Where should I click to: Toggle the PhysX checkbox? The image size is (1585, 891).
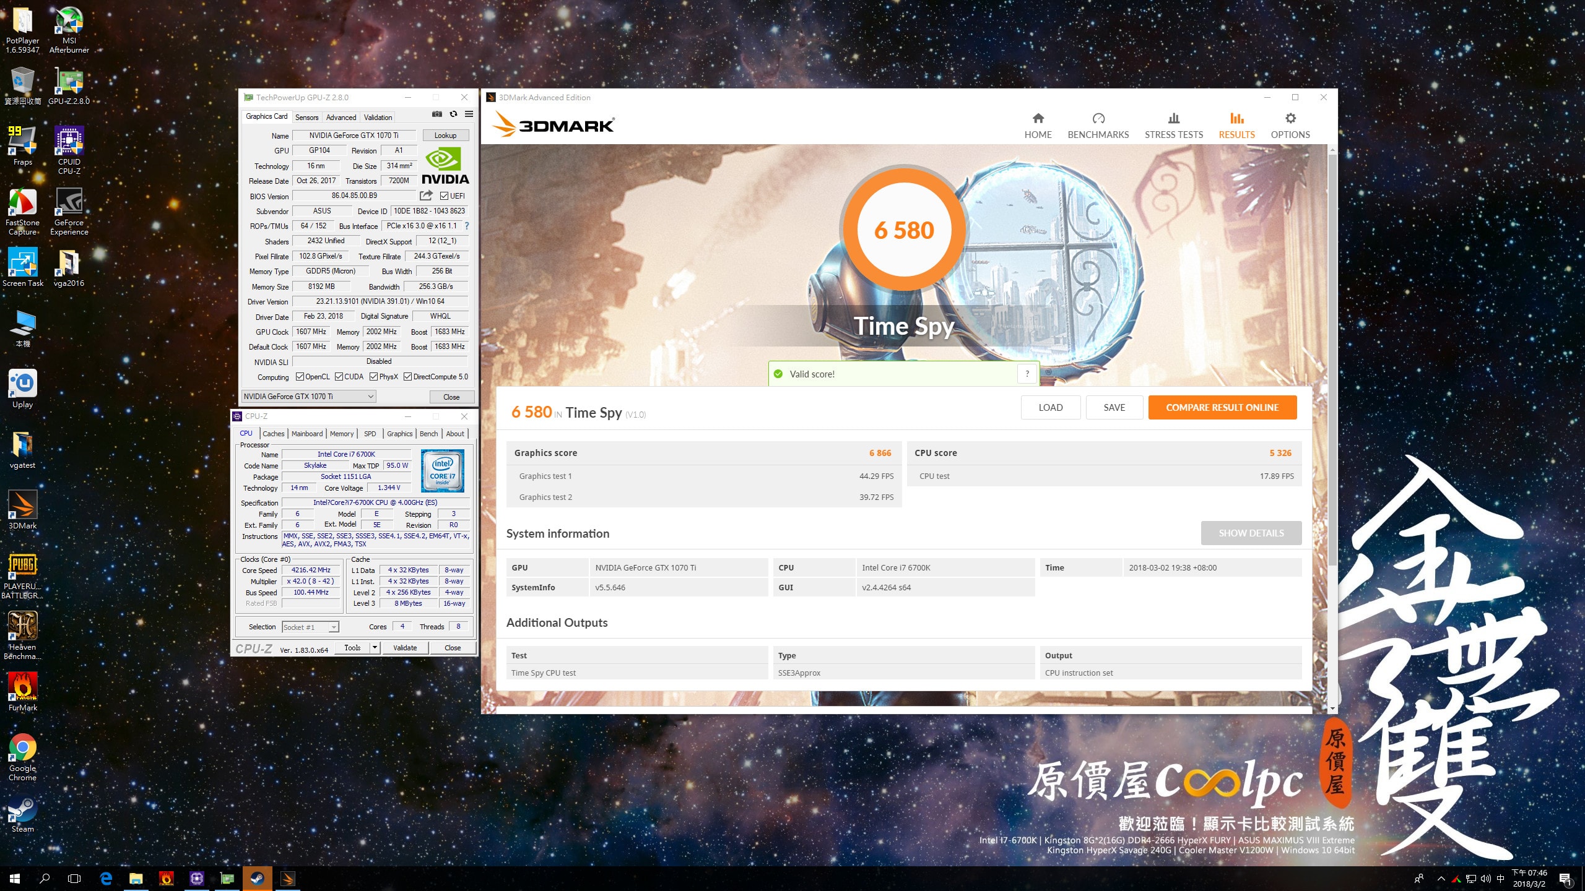point(373,377)
